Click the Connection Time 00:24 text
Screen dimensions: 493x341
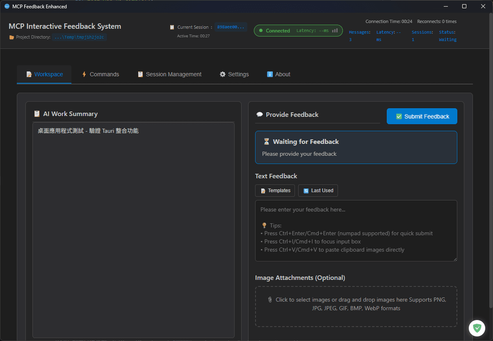389,21
